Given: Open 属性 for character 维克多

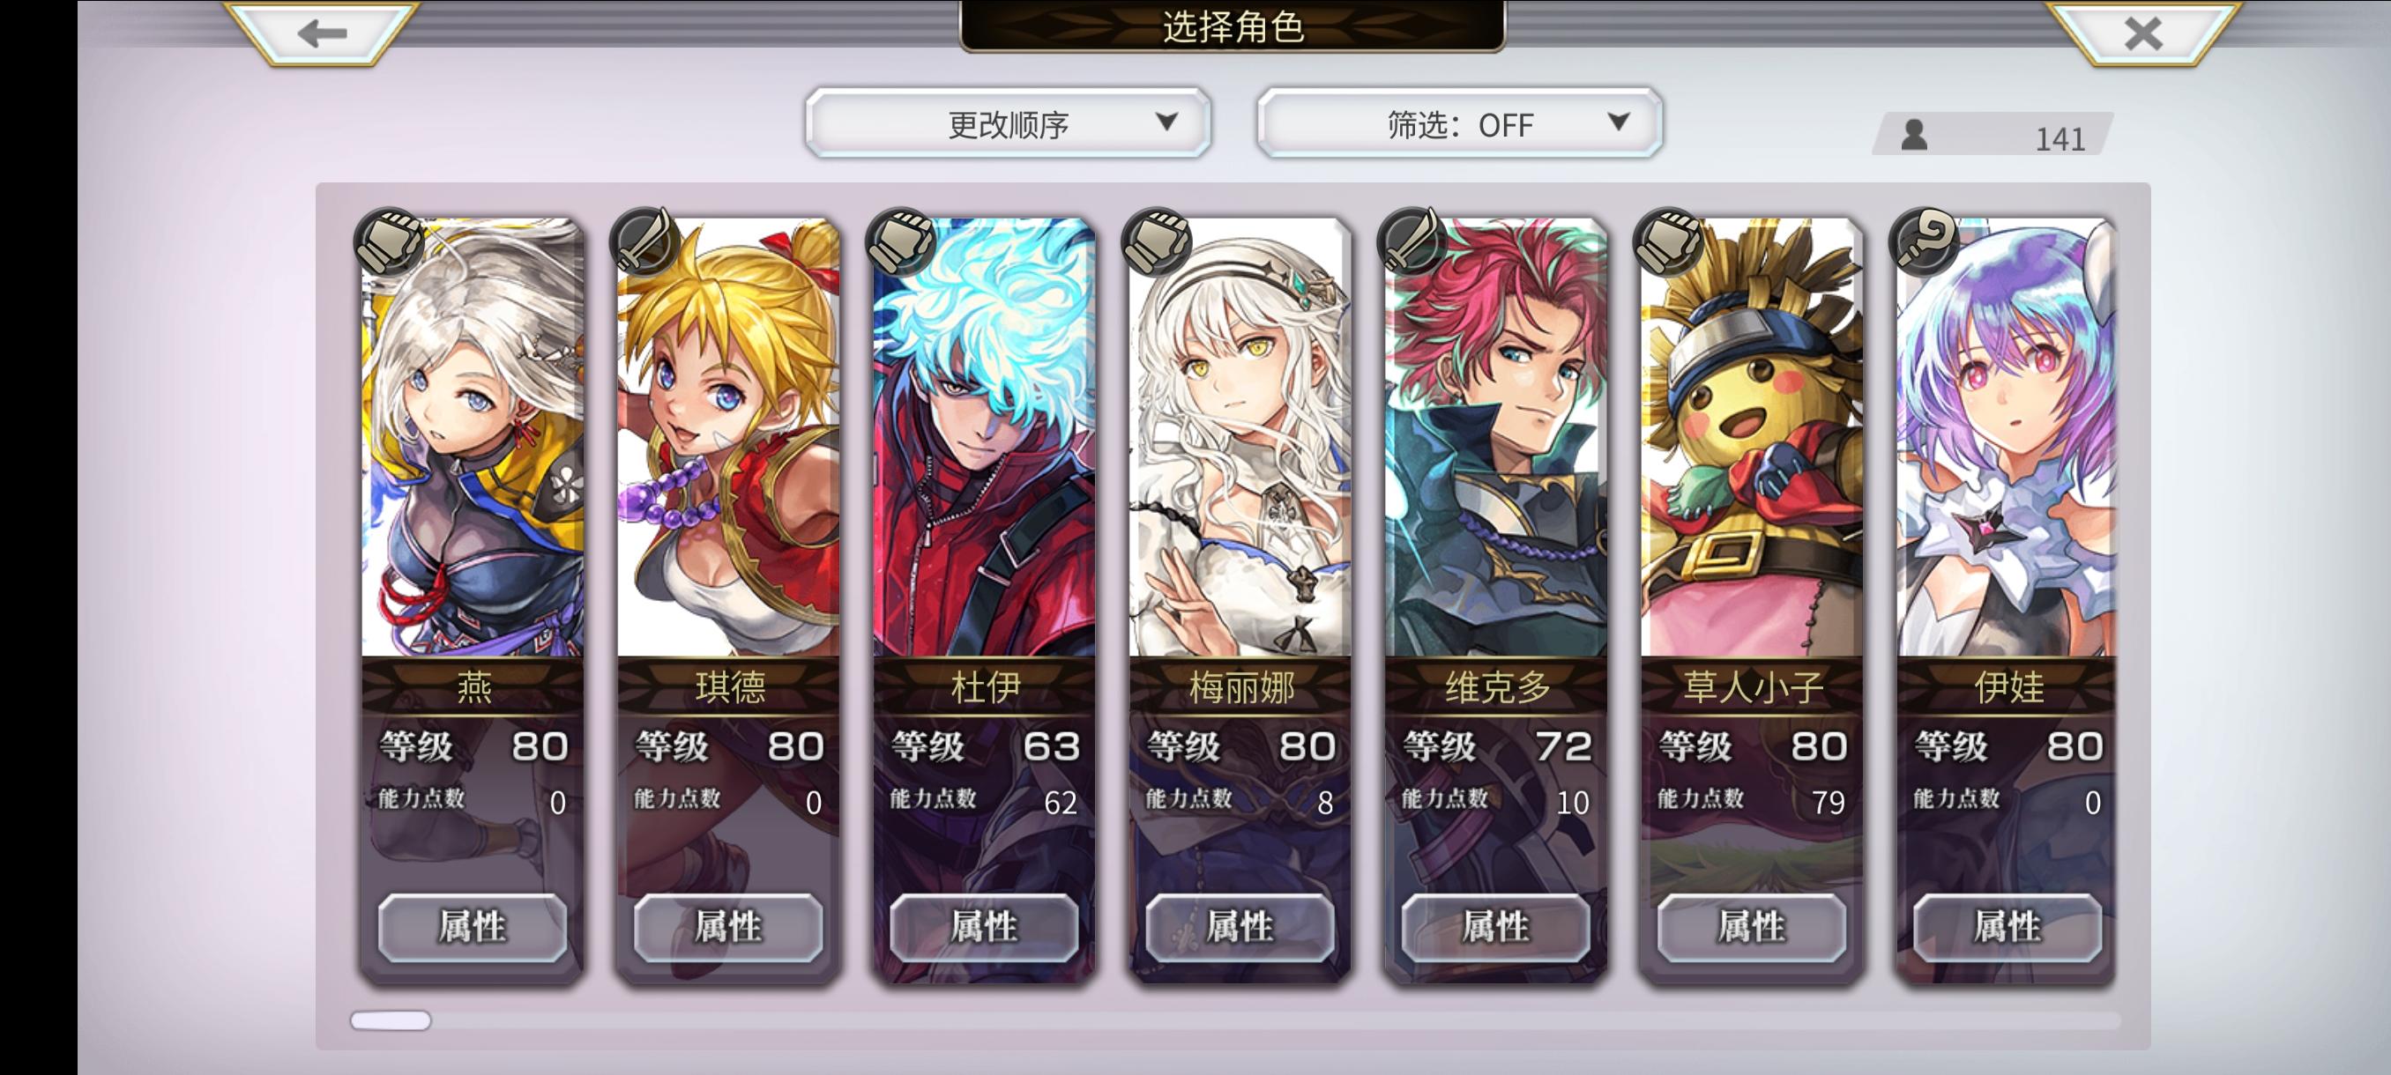Looking at the screenshot, I should (x=1496, y=927).
